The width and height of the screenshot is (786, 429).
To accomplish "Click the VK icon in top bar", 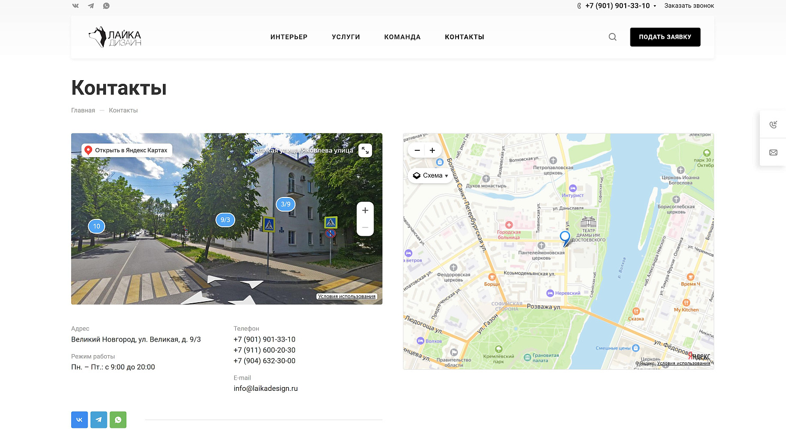I will pos(75,6).
